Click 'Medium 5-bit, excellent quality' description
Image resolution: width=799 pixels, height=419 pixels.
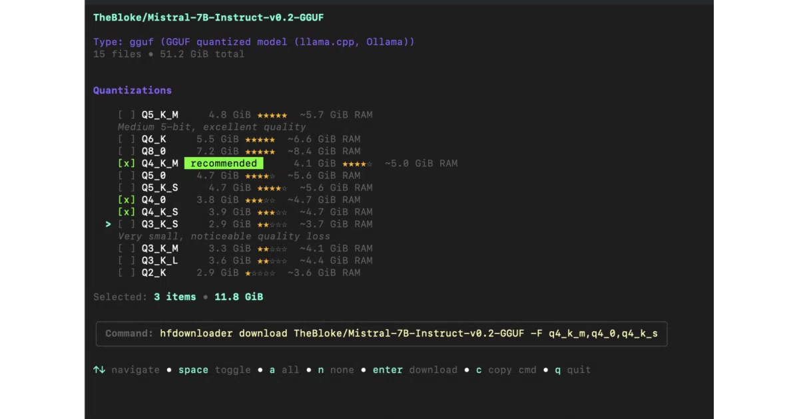[x=212, y=127]
